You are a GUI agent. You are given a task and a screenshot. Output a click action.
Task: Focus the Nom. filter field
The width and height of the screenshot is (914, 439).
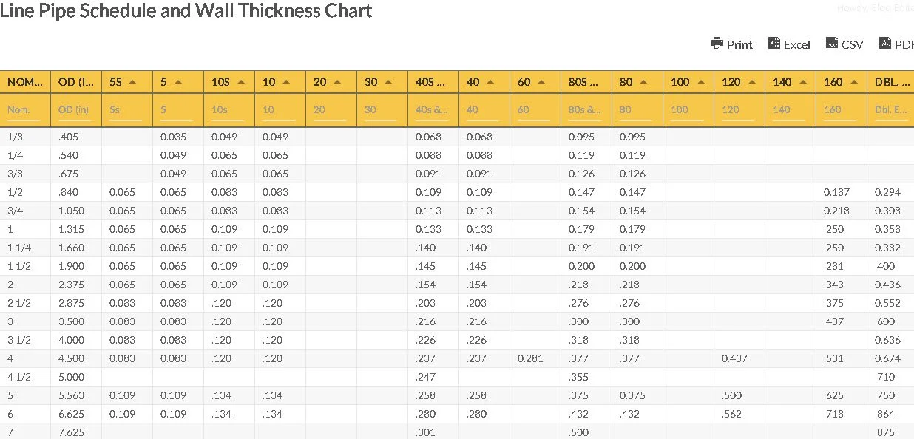(x=25, y=110)
